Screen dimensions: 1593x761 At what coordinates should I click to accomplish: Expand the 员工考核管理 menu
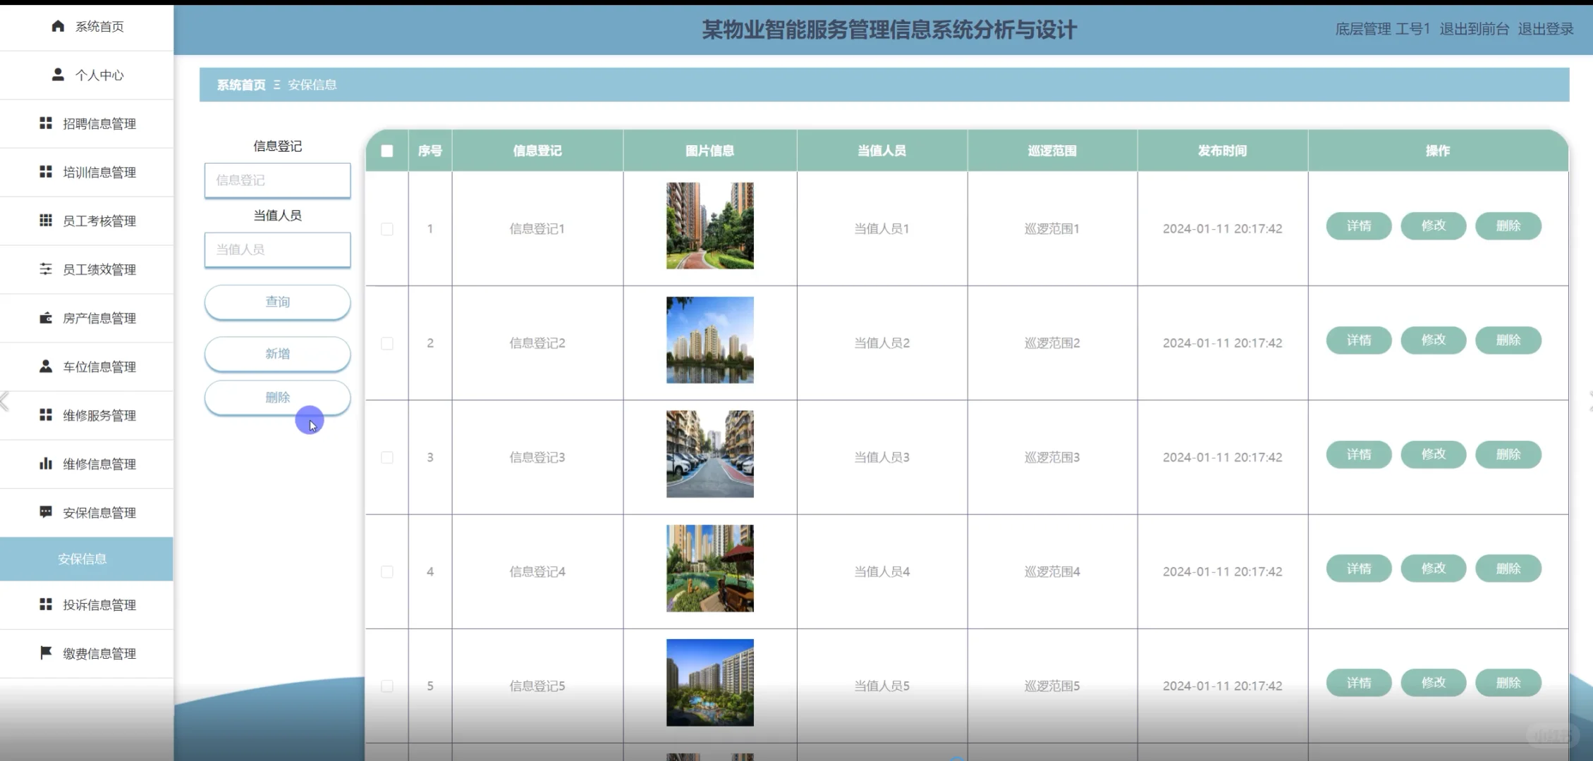(99, 221)
